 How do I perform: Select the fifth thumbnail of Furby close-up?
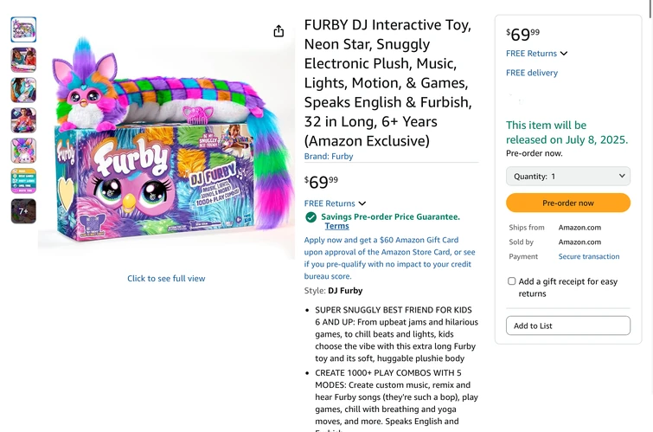(x=23, y=151)
